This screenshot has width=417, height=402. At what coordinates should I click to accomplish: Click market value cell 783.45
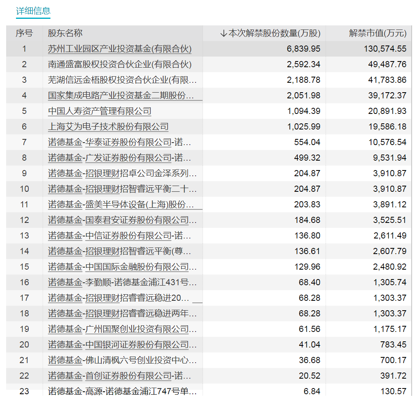pyautogui.click(x=393, y=345)
